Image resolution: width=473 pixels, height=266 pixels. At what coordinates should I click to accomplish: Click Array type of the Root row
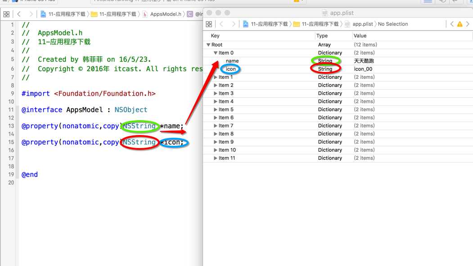[x=324, y=45]
